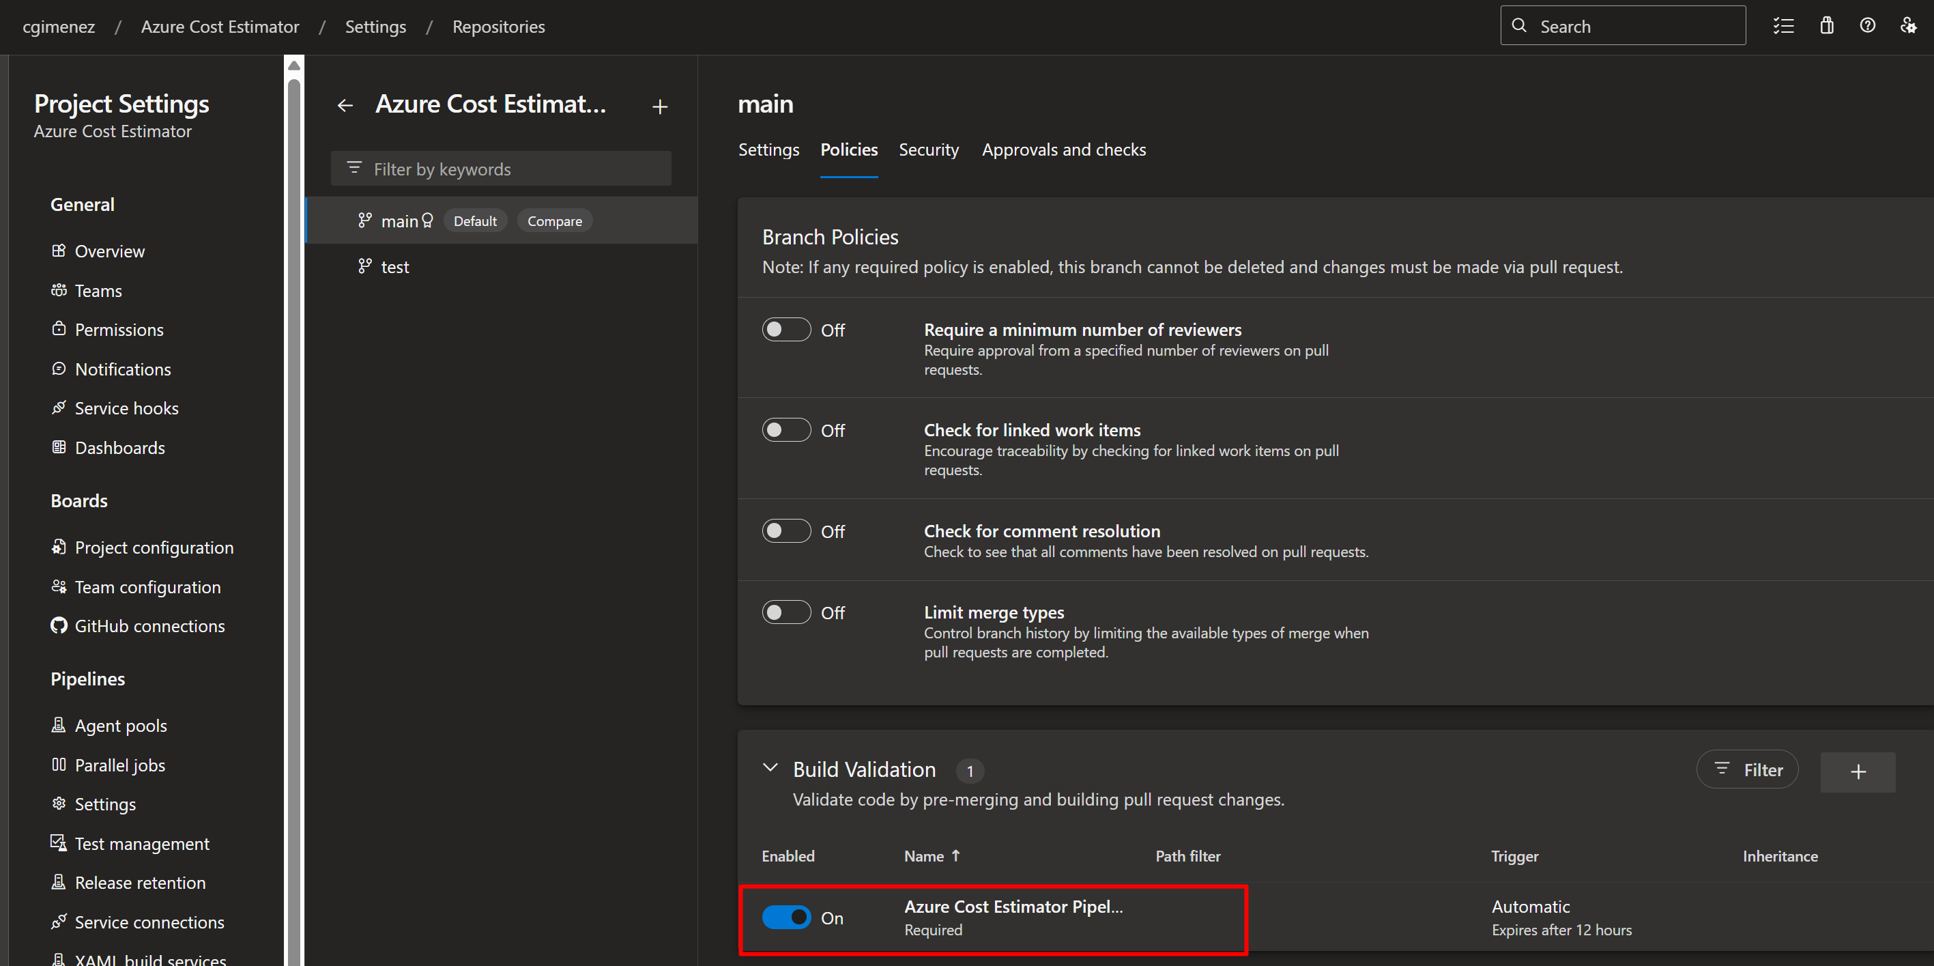The image size is (1934, 966).
Task: Open Settings breadcrumb link
Action: (375, 27)
